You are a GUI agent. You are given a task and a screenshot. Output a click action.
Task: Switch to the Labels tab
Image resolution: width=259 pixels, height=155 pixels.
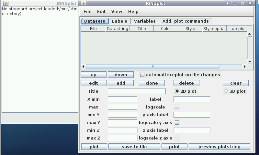[119, 21]
